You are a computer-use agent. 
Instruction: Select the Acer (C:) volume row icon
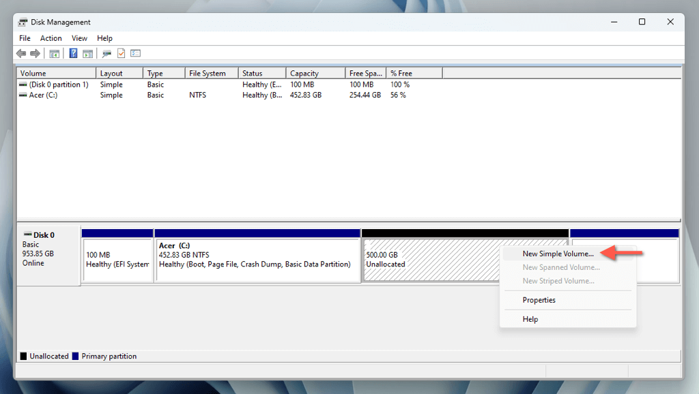(23, 95)
